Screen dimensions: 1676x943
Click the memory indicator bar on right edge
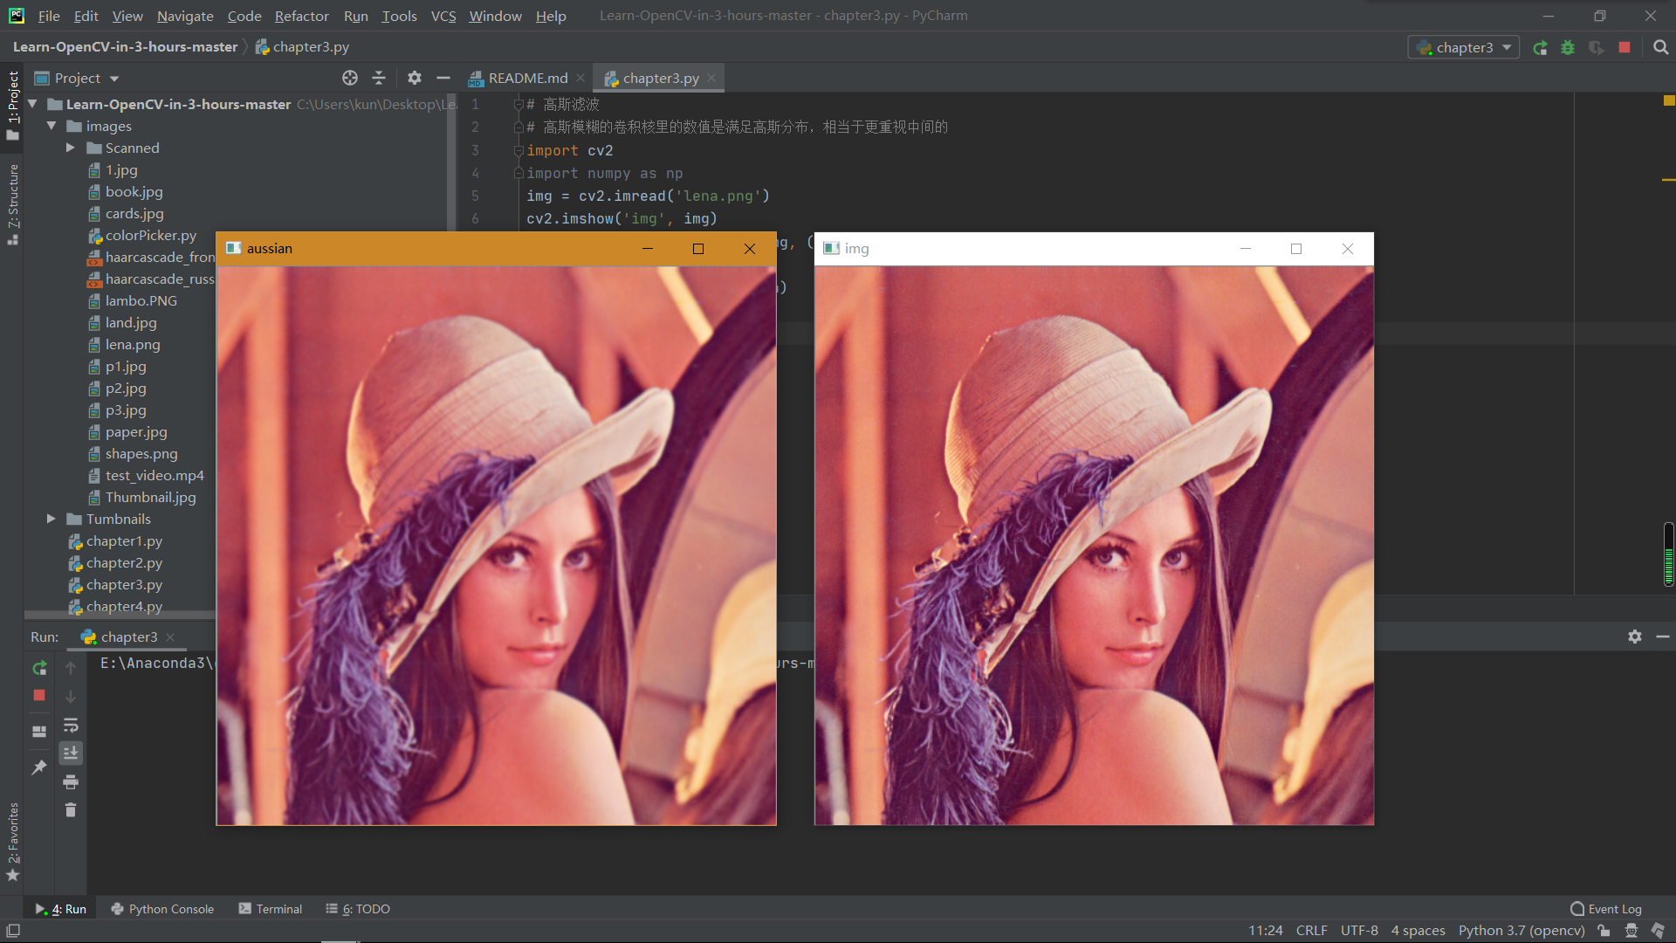(1668, 554)
